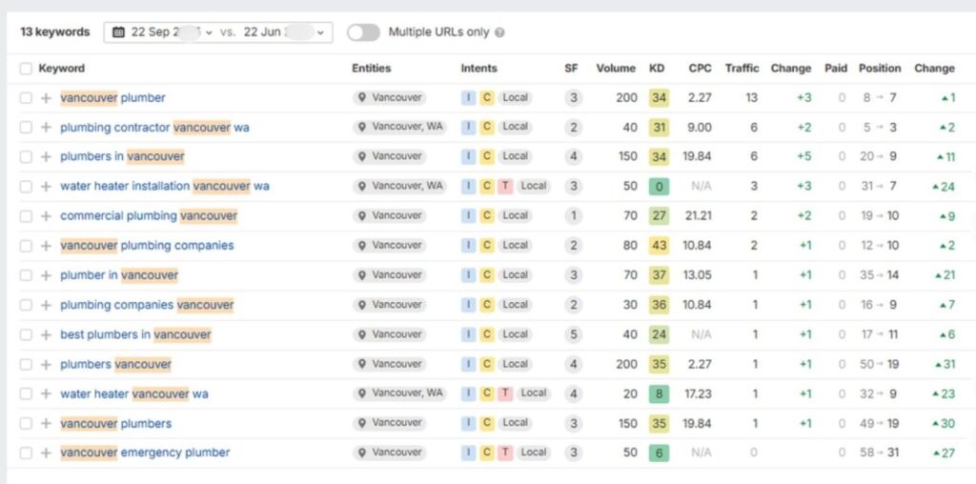The width and height of the screenshot is (976, 484).
Task: Tick the checkbox for 'commercial plumbing vancouver'
Action: pos(26,216)
